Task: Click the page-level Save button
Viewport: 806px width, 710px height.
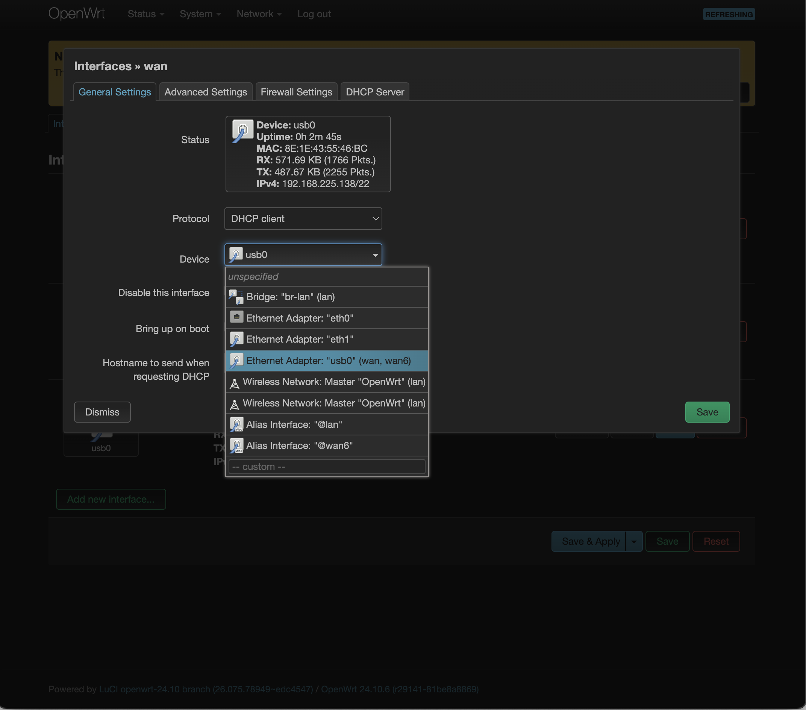Action: [x=668, y=541]
